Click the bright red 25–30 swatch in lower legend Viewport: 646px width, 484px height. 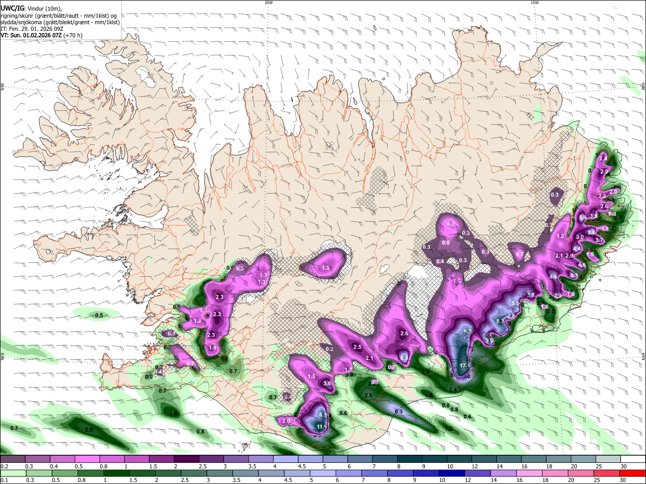pos(608,473)
